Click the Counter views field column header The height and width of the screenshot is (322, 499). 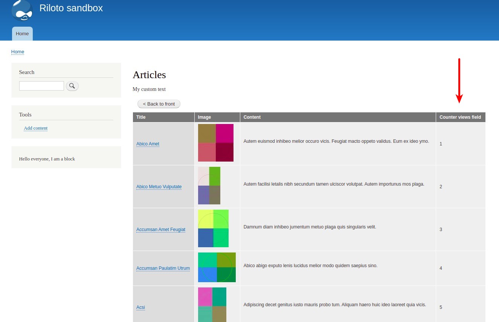[x=460, y=117]
